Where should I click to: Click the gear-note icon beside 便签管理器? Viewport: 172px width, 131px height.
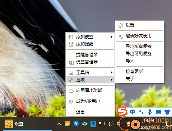tap(71, 62)
